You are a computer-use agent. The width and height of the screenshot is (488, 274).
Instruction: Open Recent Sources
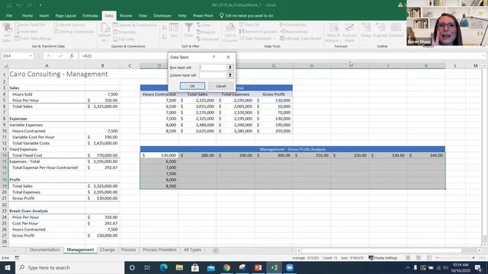coord(69,25)
